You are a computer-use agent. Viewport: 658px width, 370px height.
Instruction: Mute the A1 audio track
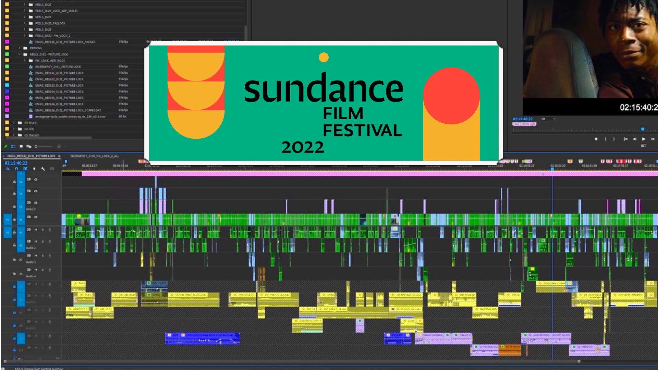pos(36,230)
